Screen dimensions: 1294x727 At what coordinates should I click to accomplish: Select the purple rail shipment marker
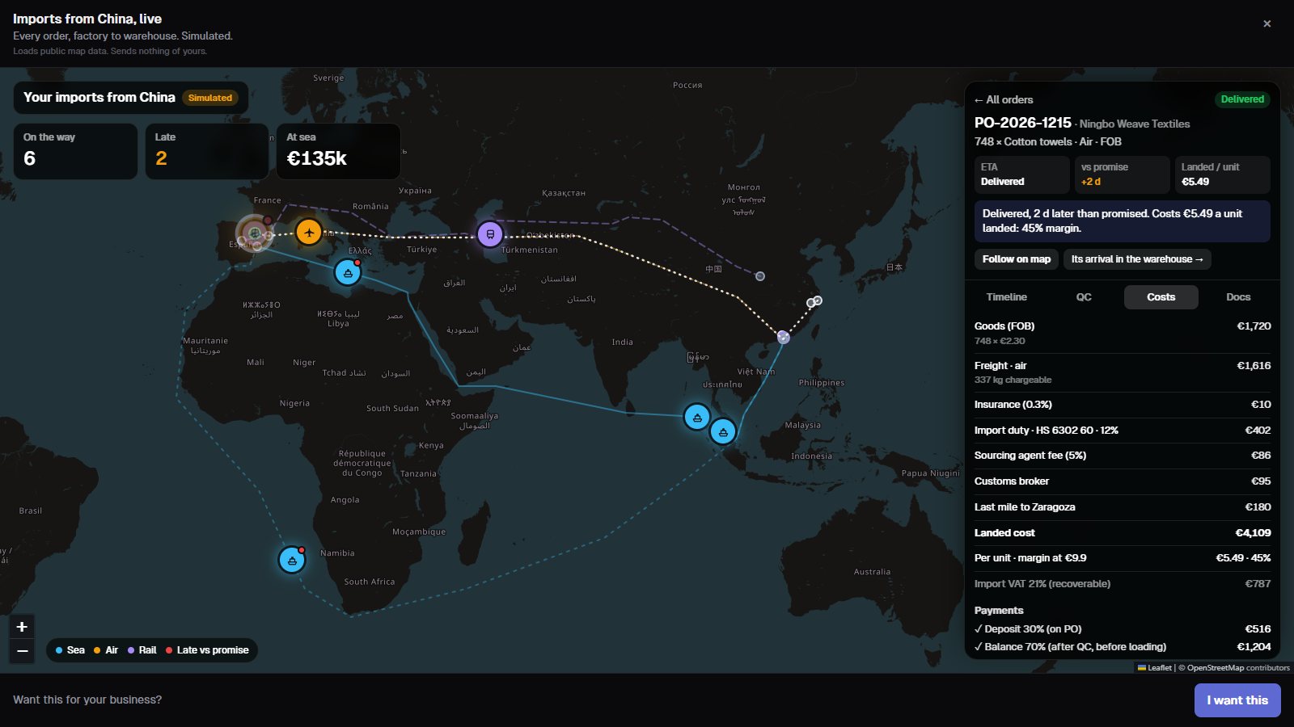[489, 234]
